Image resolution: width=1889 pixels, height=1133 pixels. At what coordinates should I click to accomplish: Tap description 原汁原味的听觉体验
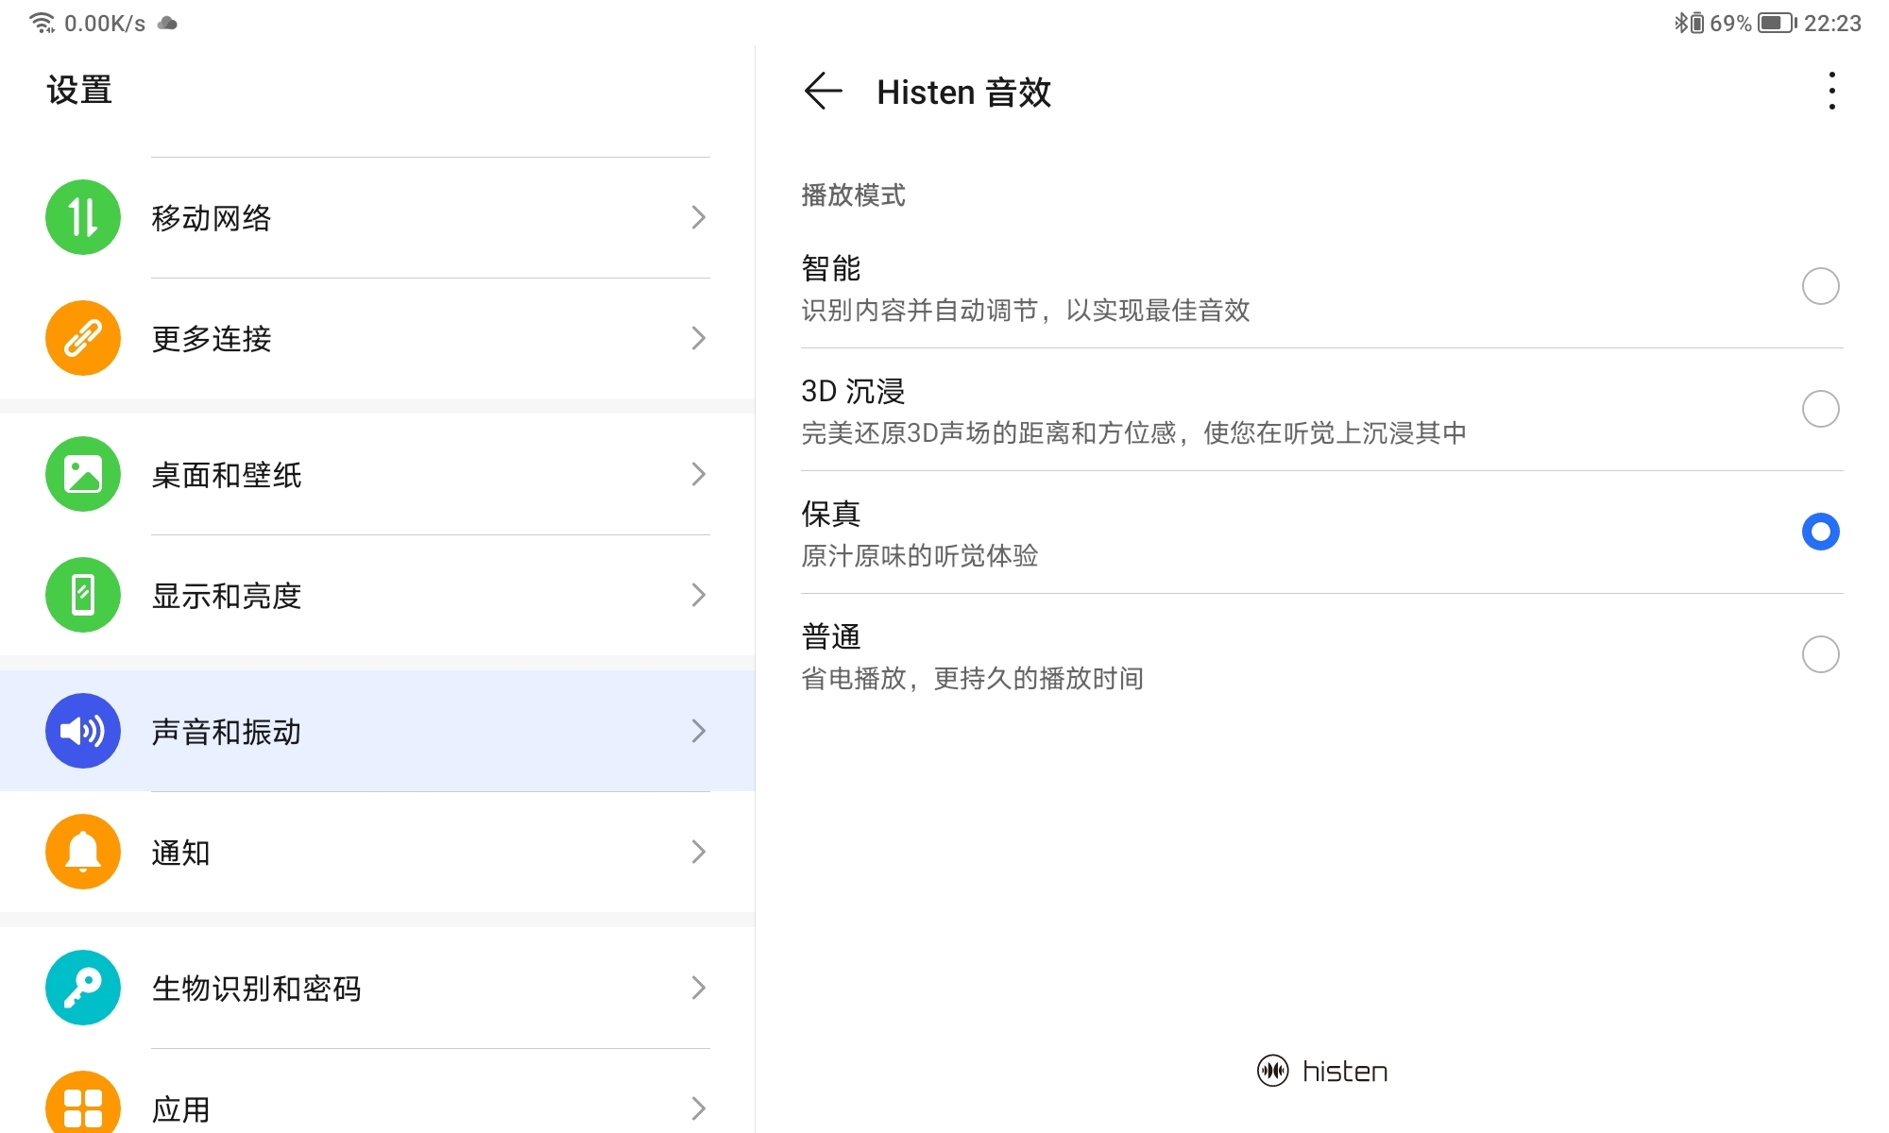(920, 555)
